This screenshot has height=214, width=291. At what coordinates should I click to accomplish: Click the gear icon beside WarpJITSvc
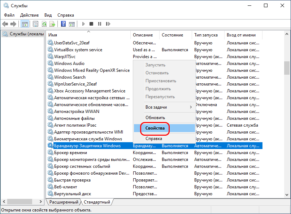[50, 56]
